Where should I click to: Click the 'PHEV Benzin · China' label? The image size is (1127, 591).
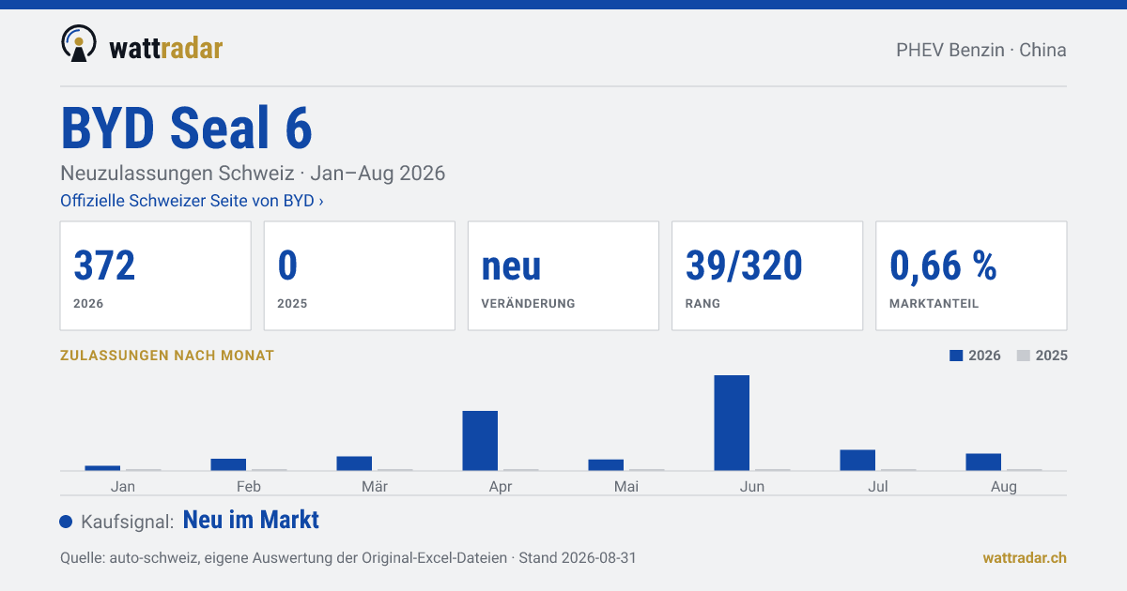(x=981, y=50)
